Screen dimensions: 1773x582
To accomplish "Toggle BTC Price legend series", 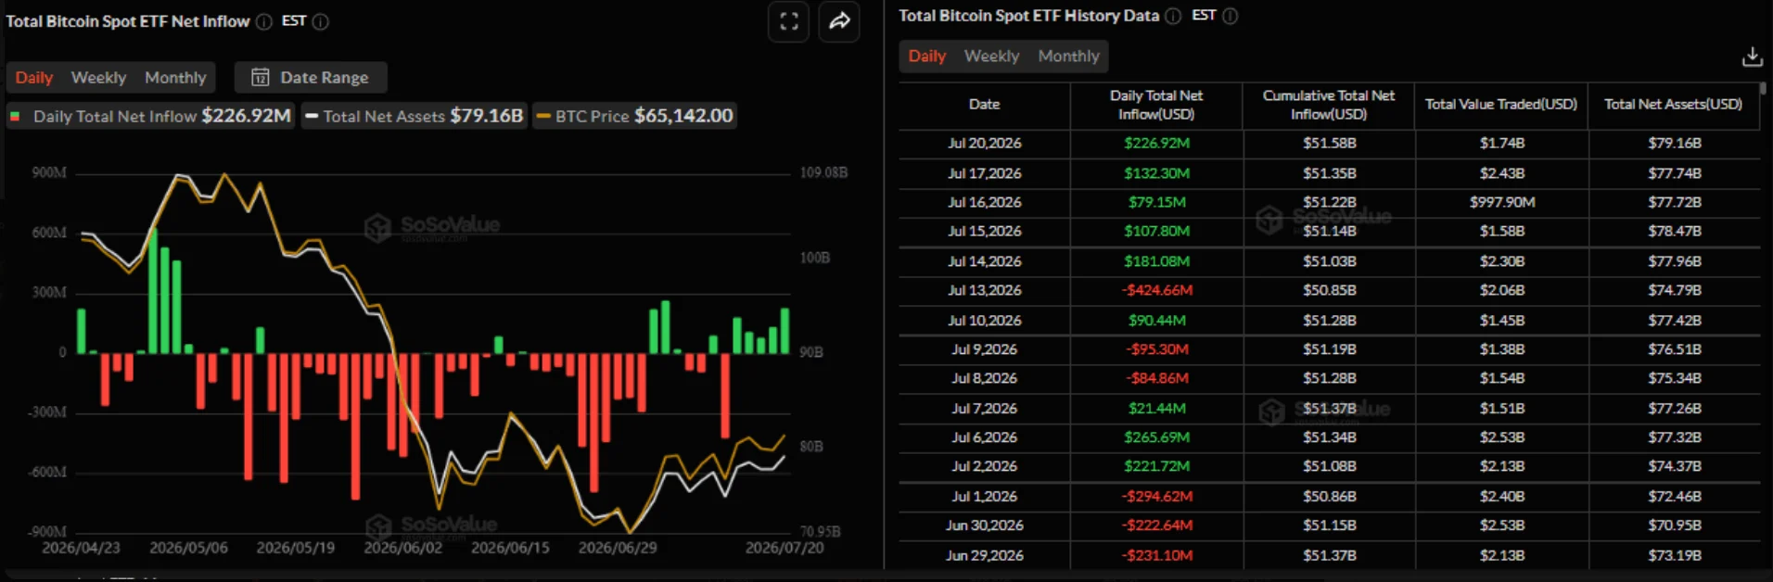I will [x=634, y=116].
